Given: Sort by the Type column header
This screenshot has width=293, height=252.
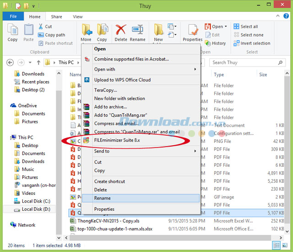Looking at the screenshot, I should 219,75.
